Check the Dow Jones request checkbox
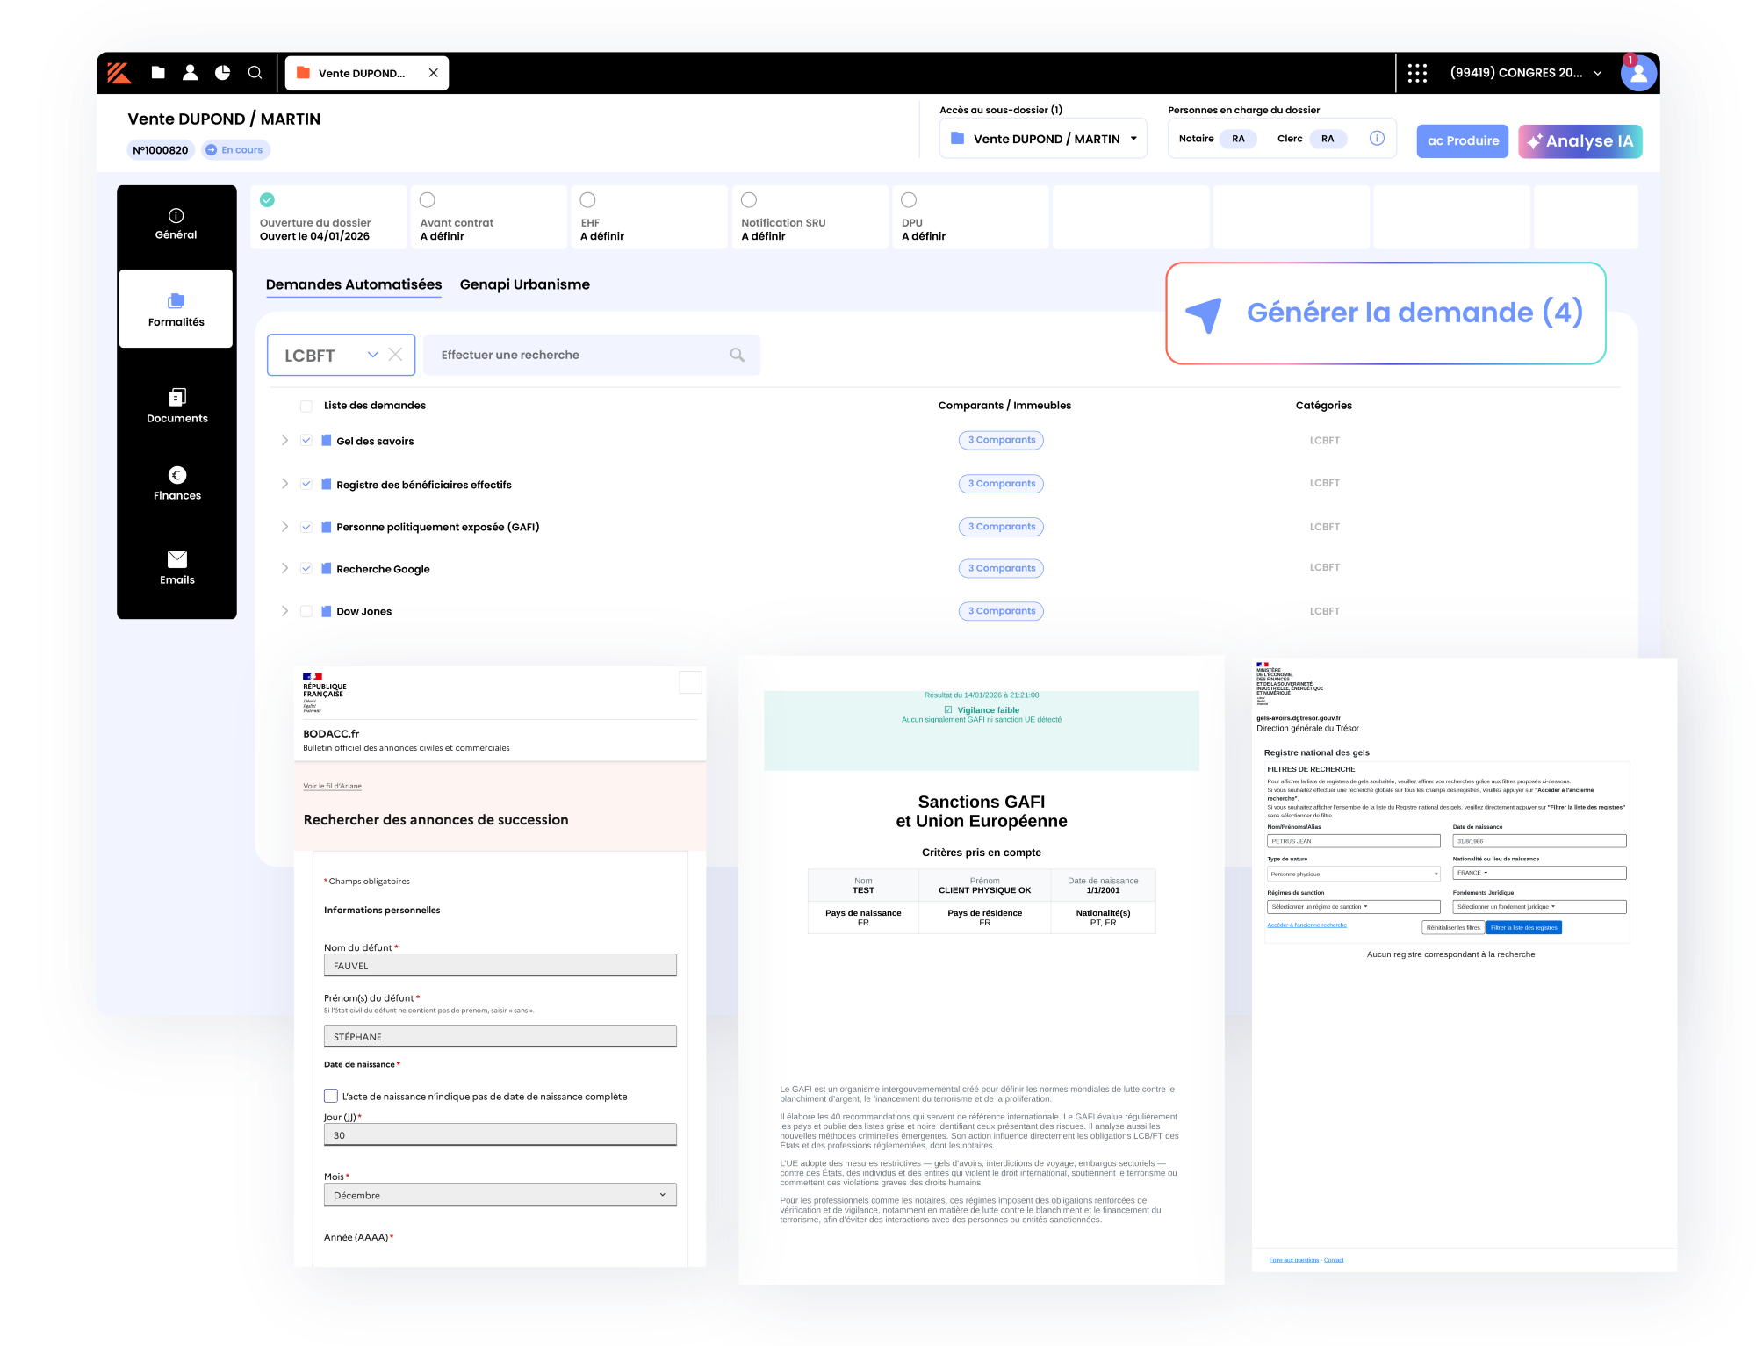The width and height of the screenshot is (1756, 1346). coord(306,611)
